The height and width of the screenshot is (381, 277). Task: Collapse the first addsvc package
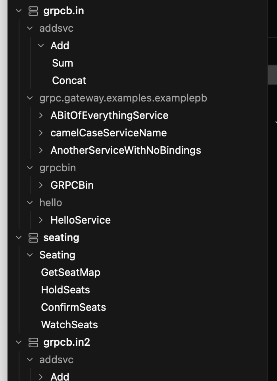point(30,28)
